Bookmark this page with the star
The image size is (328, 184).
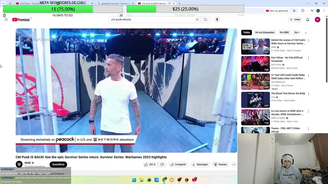point(294,11)
